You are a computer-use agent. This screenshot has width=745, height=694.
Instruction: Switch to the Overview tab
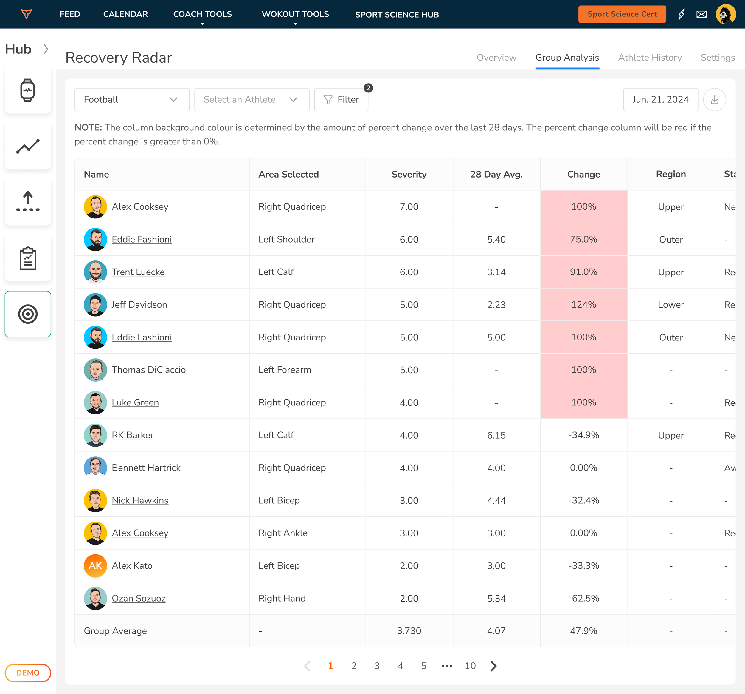pyautogui.click(x=496, y=57)
